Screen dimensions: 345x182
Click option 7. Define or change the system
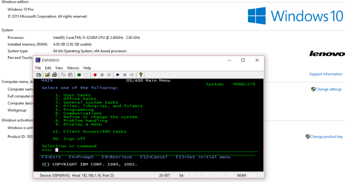[x=97, y=117]
